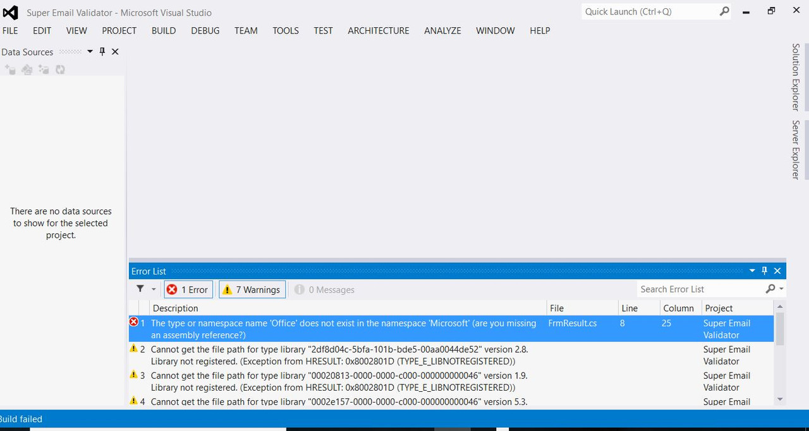The height and width of the screenshot is (431, 809).
Task: Close the Data Sources panel
Action: (x=115, y=52)
